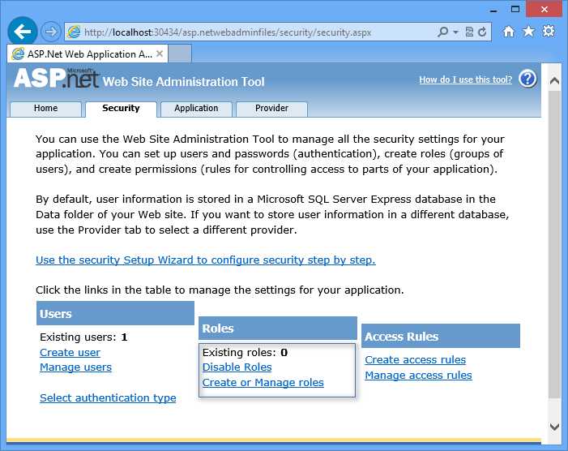Viewport: 568px width, 451px height.
Task: Click the Disable Roles link
Action: [x=237, y=367]
